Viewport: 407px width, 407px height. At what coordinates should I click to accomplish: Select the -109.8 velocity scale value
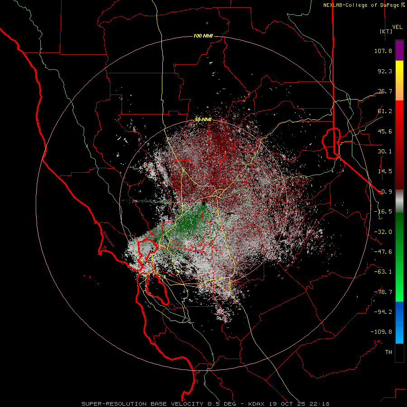click(x=381, y=332)
